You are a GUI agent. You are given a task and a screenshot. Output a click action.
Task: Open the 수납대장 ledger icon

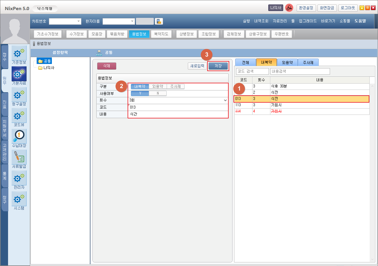19,136
